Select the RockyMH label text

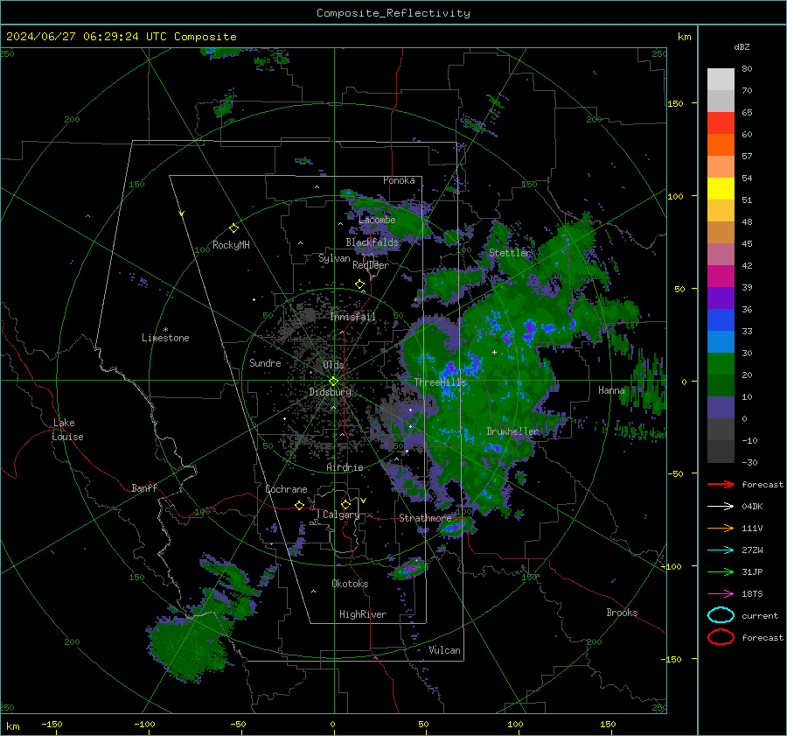(x=231, y=245)
